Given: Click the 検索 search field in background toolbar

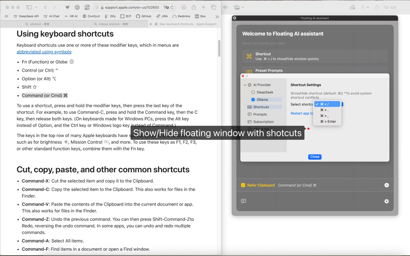Looking at the screenshot, I should pyautogui.click(x=396, y=7).
